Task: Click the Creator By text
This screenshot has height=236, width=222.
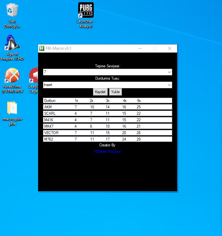Action: pos(107,145)
